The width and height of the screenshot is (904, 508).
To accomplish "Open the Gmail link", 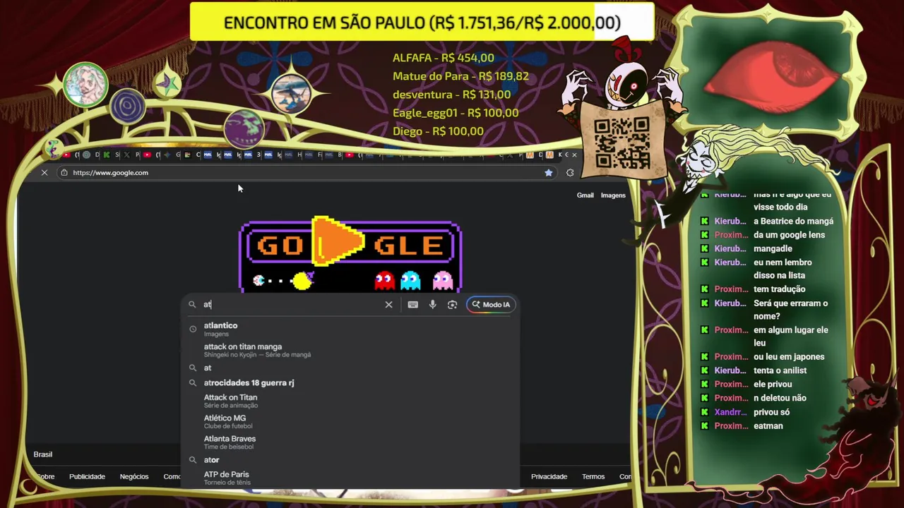I will (585, 195).
